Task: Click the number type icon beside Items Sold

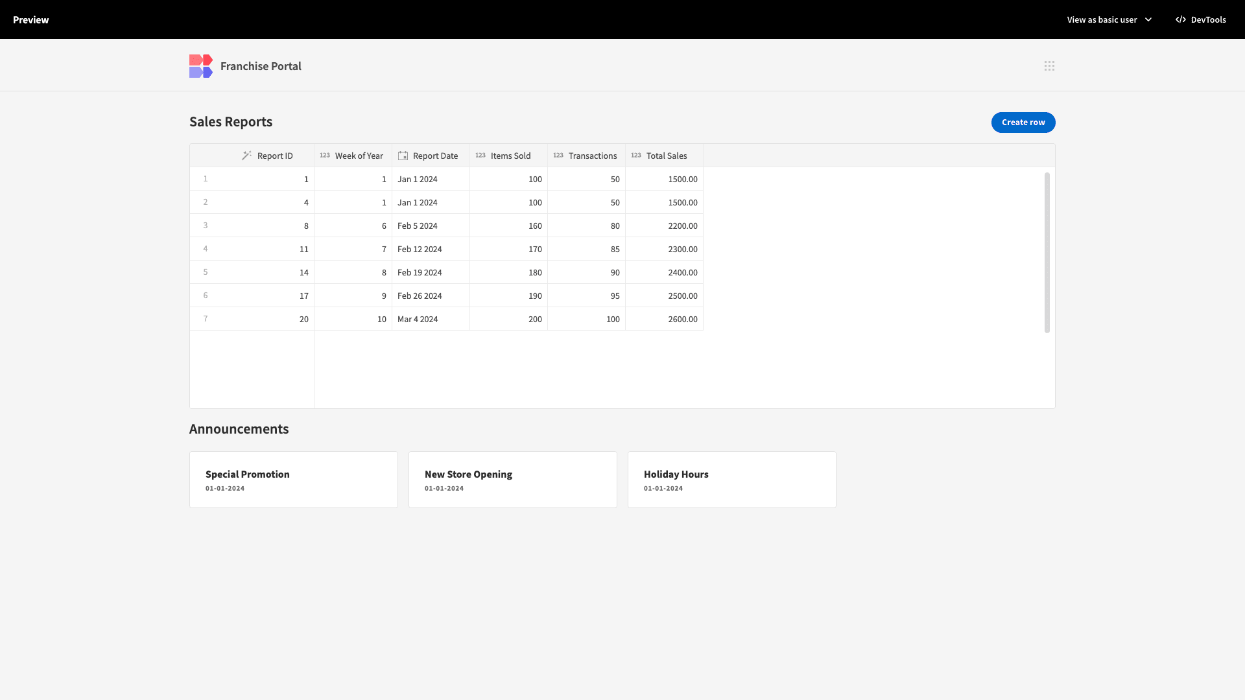Action: tap(480, 156)
